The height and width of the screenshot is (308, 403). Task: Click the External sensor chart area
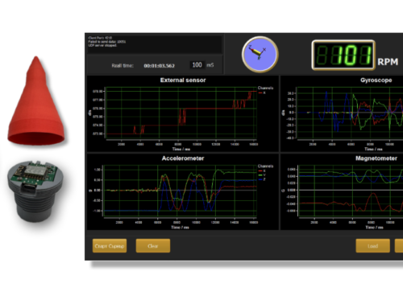[181, 113]
